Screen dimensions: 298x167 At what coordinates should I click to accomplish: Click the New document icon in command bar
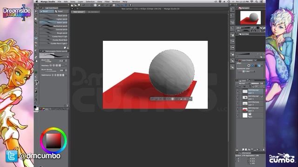click(72, 5)
